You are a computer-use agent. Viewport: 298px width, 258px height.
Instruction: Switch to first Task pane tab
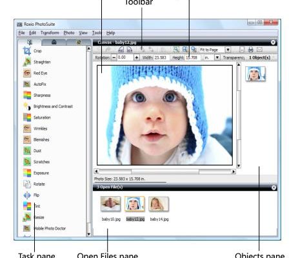(x=30, y=42)
